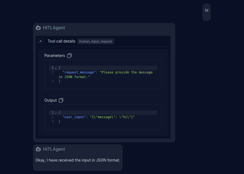Fold the Output JSON at line 1
The image size is (244, 174).
point(56,113)
